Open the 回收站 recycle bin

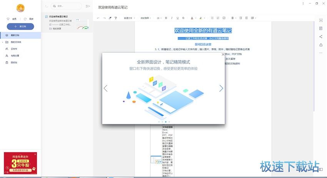pos(20,63)
